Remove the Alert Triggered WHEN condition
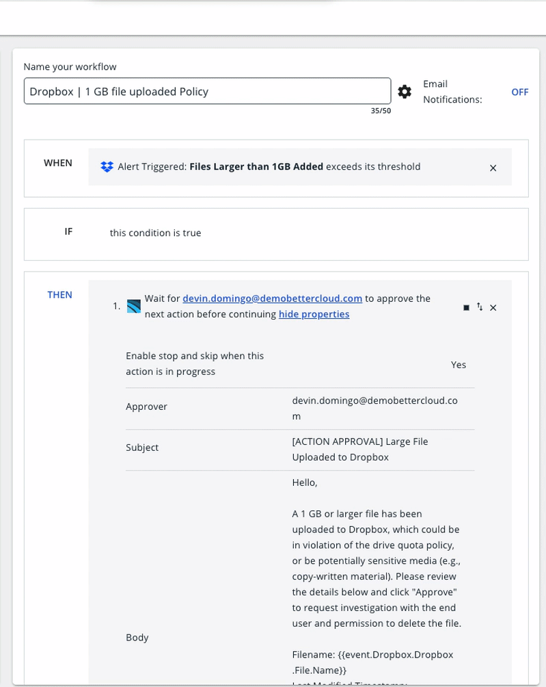546x687 pixels. 493,168
